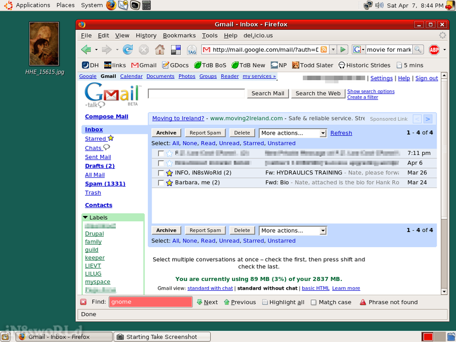Open the NP bookmark
This screenshot has width=456, height=342.
pyautogui.click(x=279, y=65)
